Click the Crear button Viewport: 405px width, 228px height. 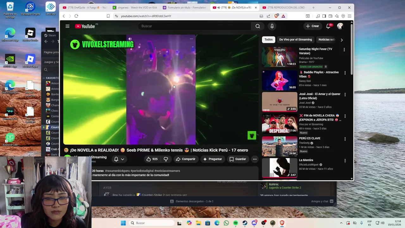[312, 26]
